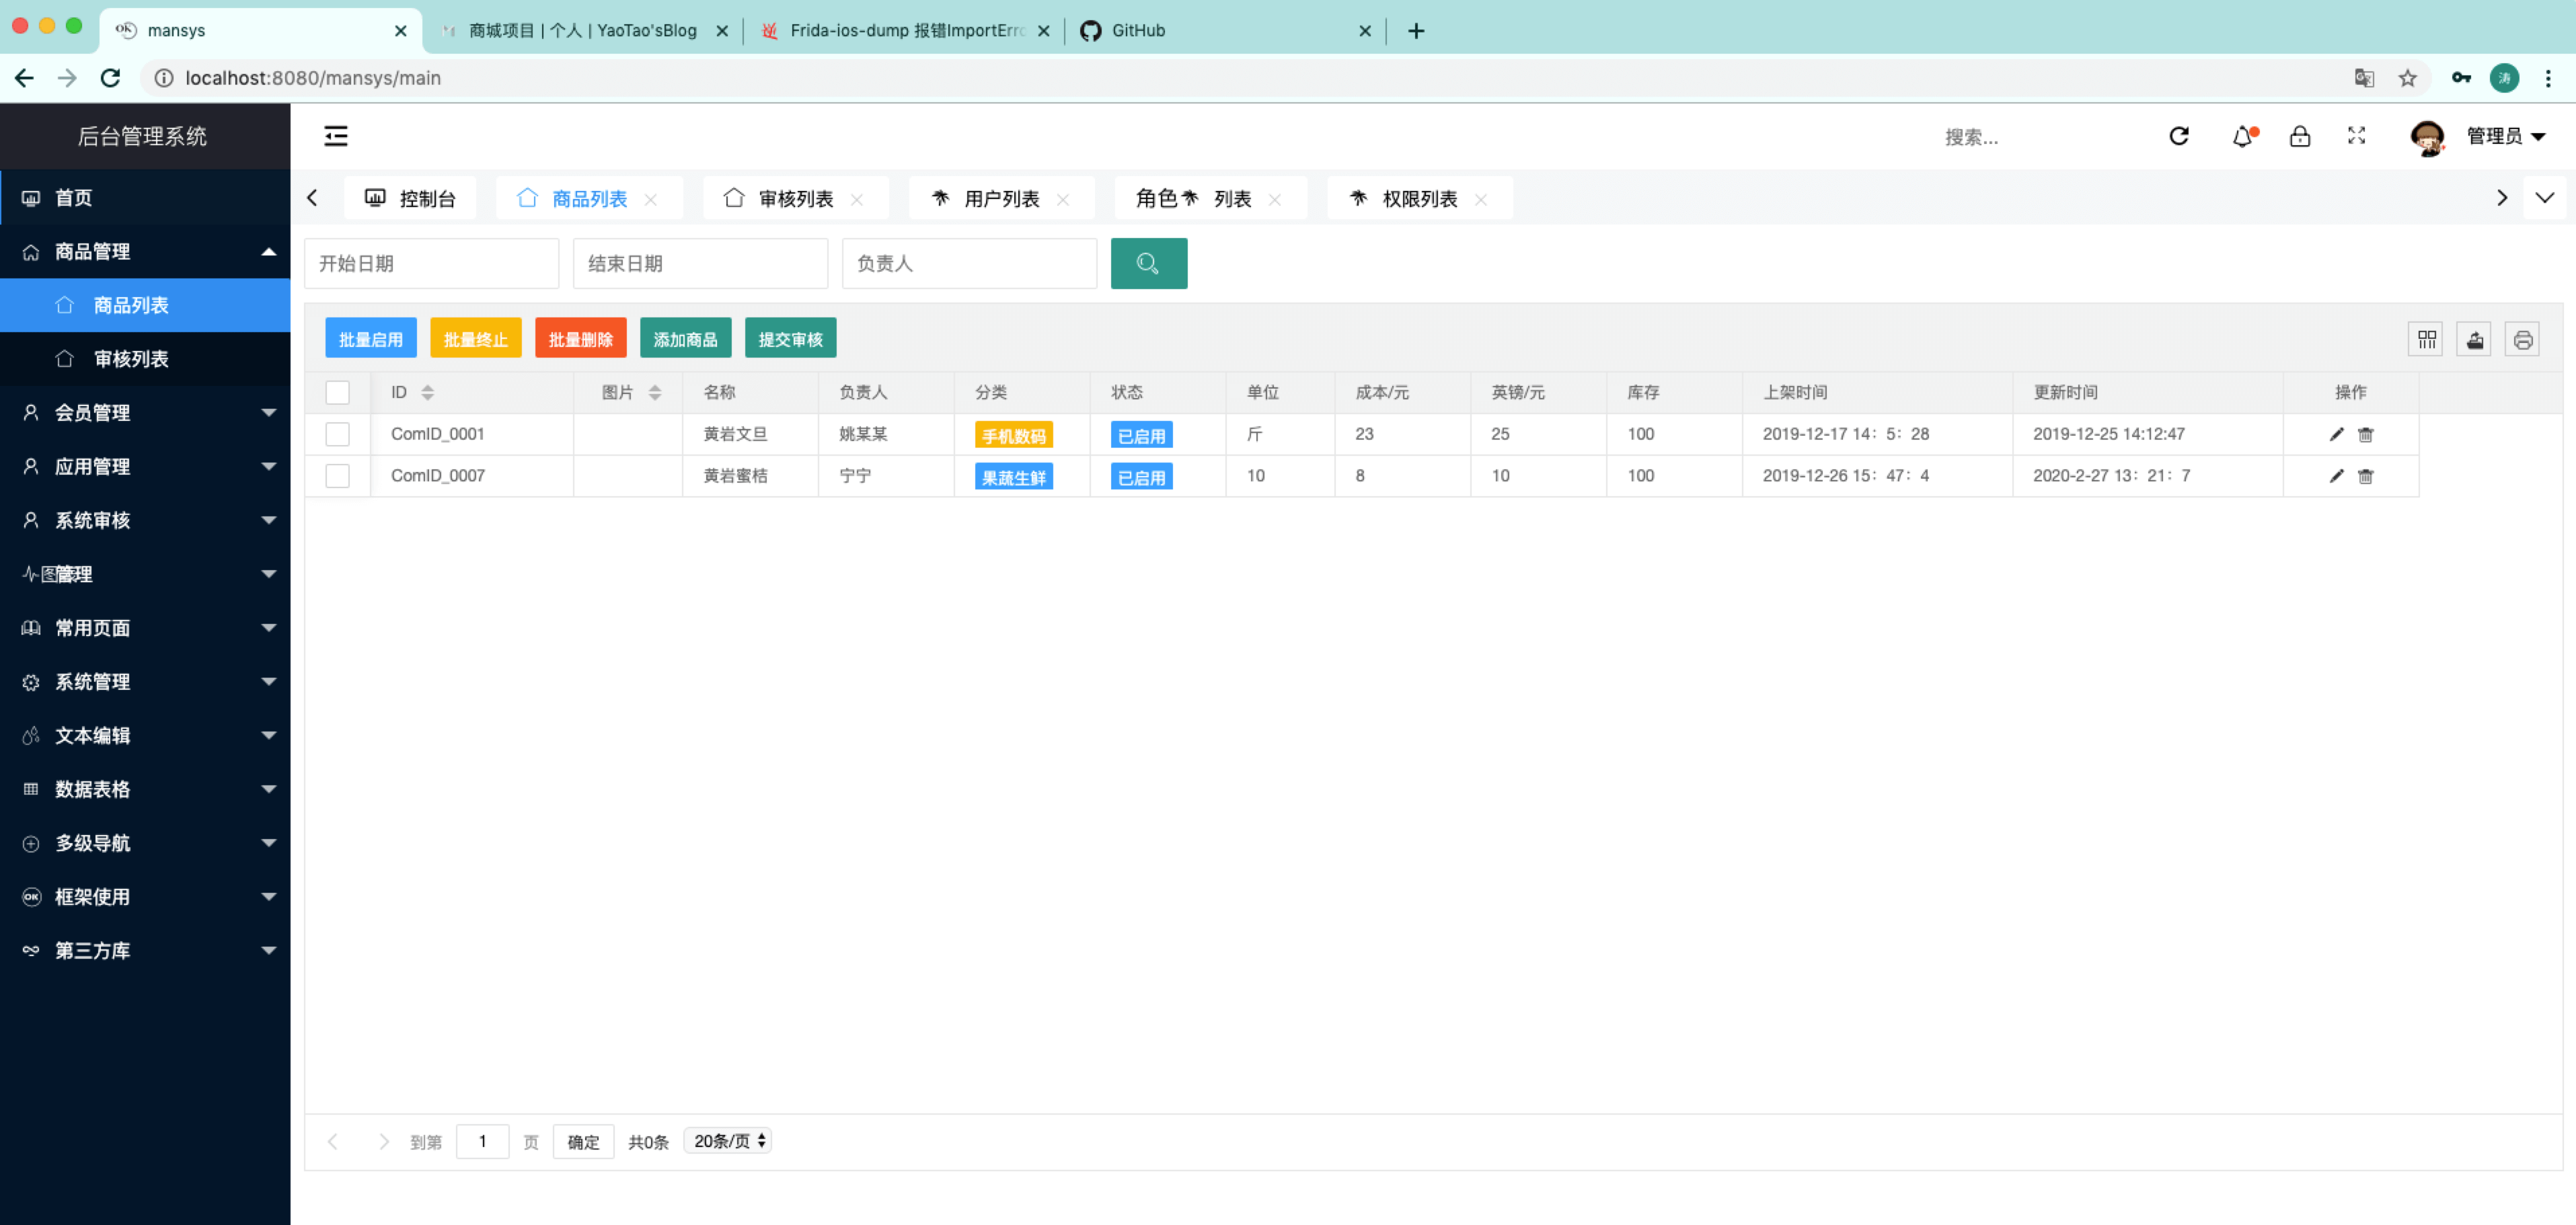Toggle fullscreen mode icon
This screenshot has width=2576, height=1225.
tap(2357, 136)
